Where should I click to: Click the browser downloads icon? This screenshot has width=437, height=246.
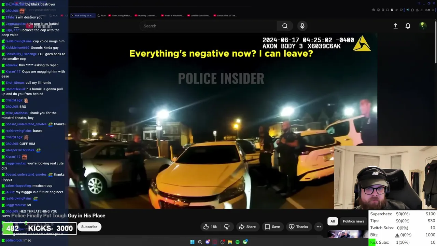[422, 10]
